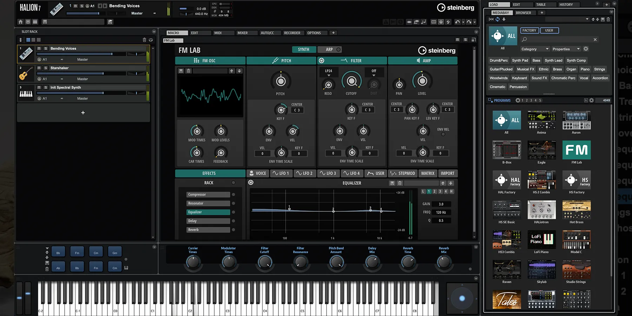Mute the Starshaker slot
The image size is (632, 316).
pos(39,68)
